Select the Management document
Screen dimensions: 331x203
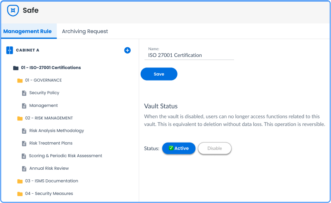coord(43,105)
